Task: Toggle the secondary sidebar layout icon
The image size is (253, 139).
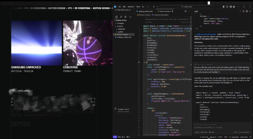Action: (x=231, y=7)
